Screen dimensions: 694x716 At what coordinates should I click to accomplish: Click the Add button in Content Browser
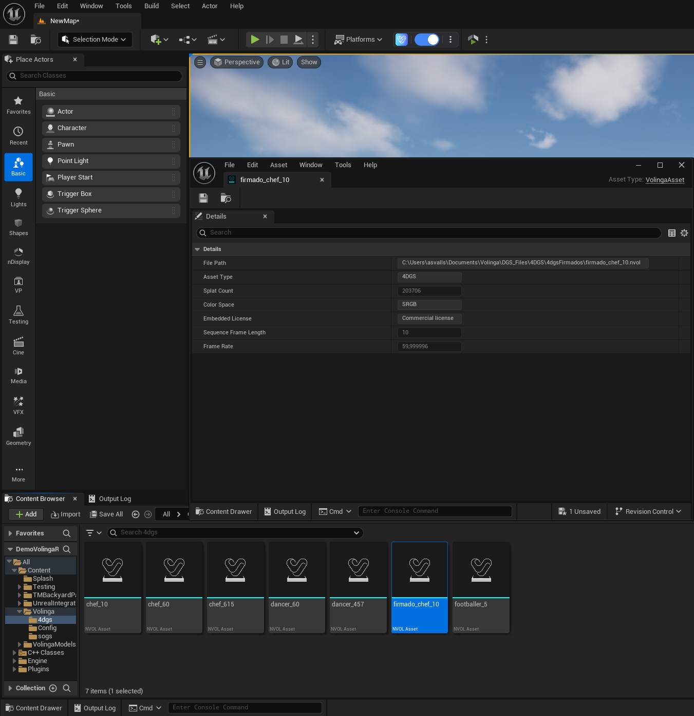tap(26, 514)
